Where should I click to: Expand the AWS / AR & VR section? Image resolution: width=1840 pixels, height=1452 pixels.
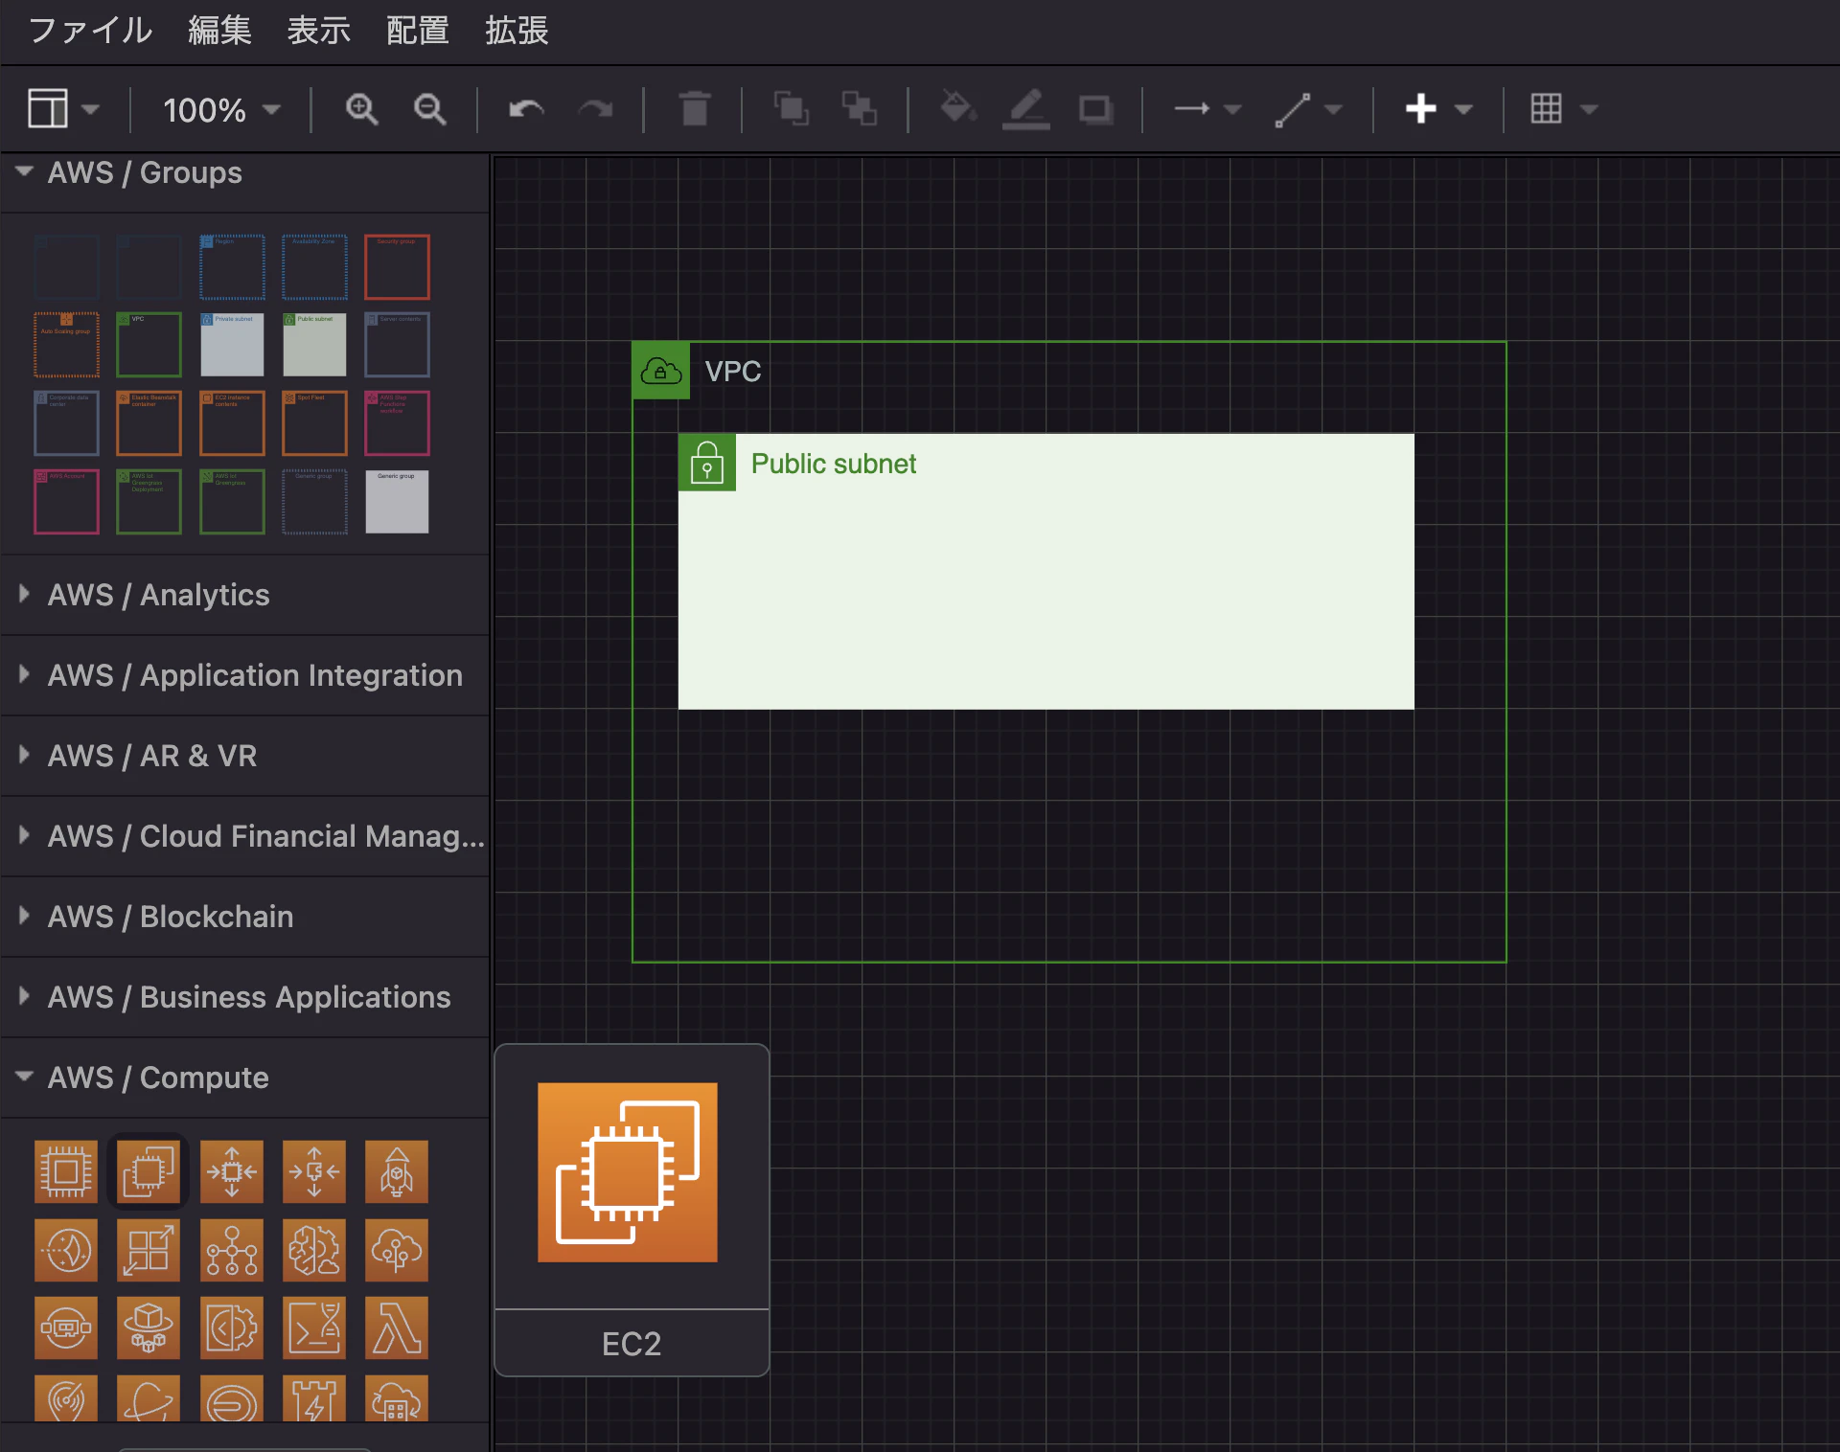coord(244,756)
